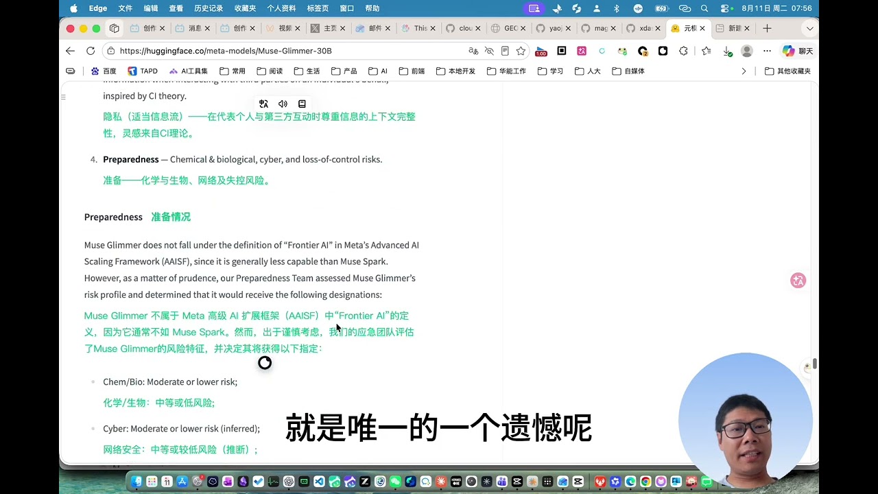Open Edge Settings and more menu

(767, 51)
